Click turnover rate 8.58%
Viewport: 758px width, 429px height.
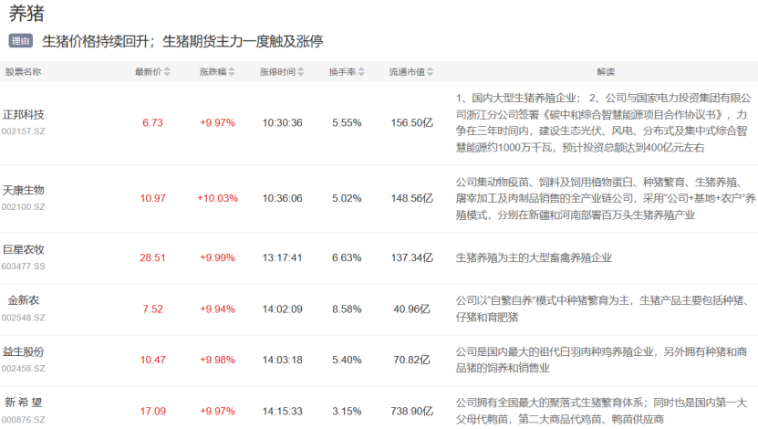click(347, 309)
